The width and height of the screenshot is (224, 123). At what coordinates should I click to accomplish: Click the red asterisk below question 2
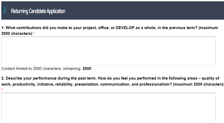(2, 90)
